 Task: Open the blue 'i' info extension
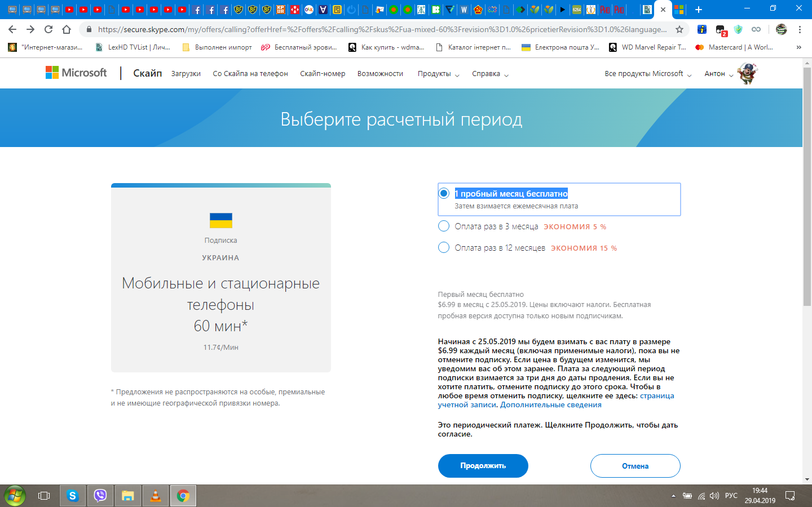point(702,29)
